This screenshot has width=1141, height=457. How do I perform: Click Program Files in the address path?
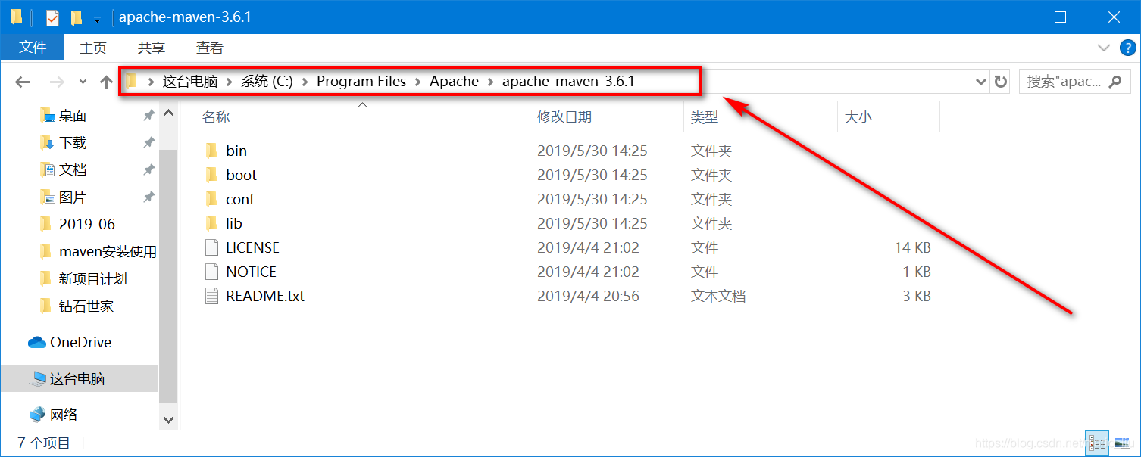click(x=361, y=81)
